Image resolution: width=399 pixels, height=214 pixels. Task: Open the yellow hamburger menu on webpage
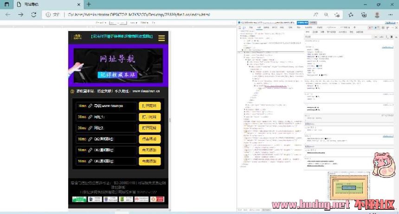pos(161,38)
